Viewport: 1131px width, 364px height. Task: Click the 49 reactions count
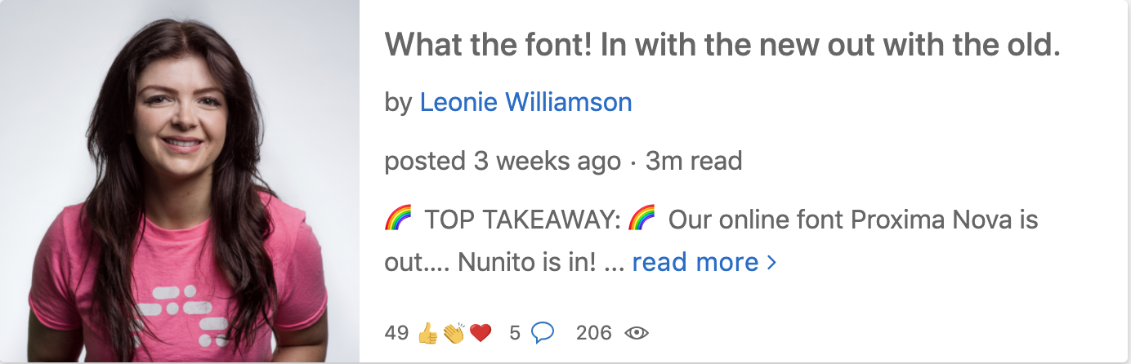click(396, 333)
